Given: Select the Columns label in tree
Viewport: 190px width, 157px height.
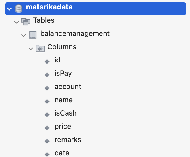Looking at the screenshot, I should [x=62, y=47].
